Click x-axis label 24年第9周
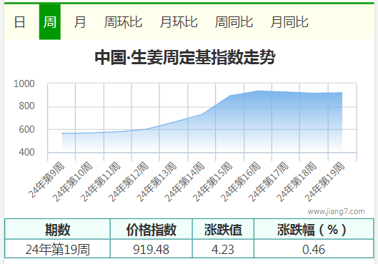Viewport: 378px width, 264px height. pyautogui.click(x=46, y=180)
